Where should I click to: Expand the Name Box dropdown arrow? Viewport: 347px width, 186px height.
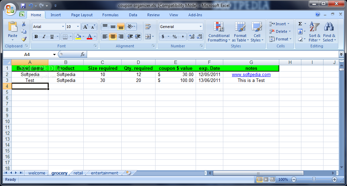(x=54, y=55)
